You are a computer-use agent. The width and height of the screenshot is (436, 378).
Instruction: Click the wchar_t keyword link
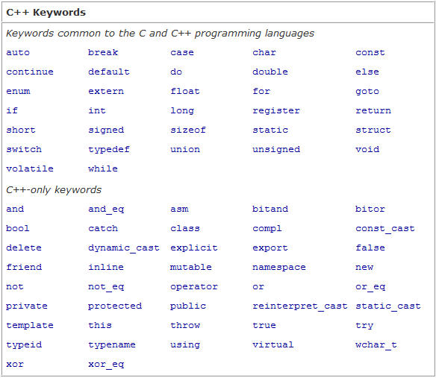(x=376, y=345)
